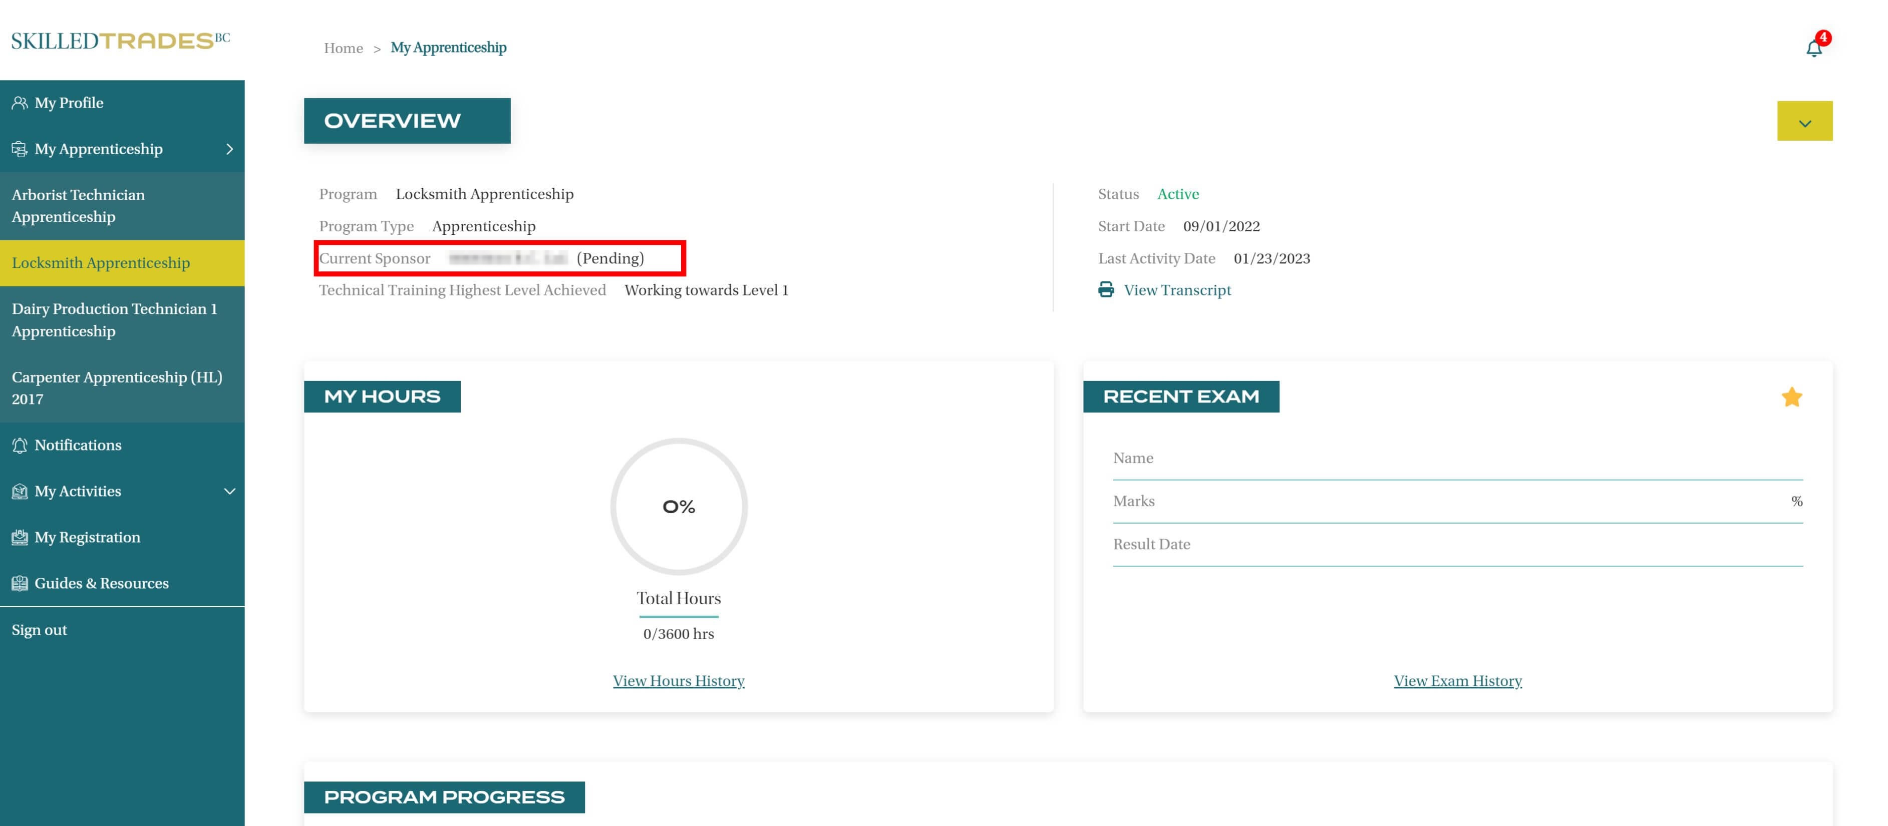
Task: Click the Notifications bell icon in sidebar
Action: (x=20, y=445)
